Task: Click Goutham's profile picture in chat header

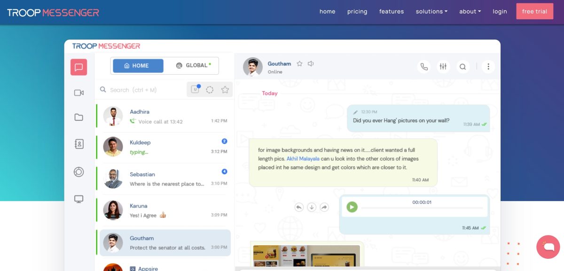Action: [x=253, y=67]
